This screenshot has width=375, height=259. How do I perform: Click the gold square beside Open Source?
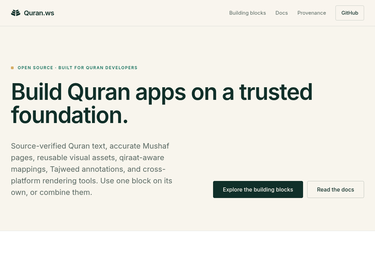(x=12, y=68)
